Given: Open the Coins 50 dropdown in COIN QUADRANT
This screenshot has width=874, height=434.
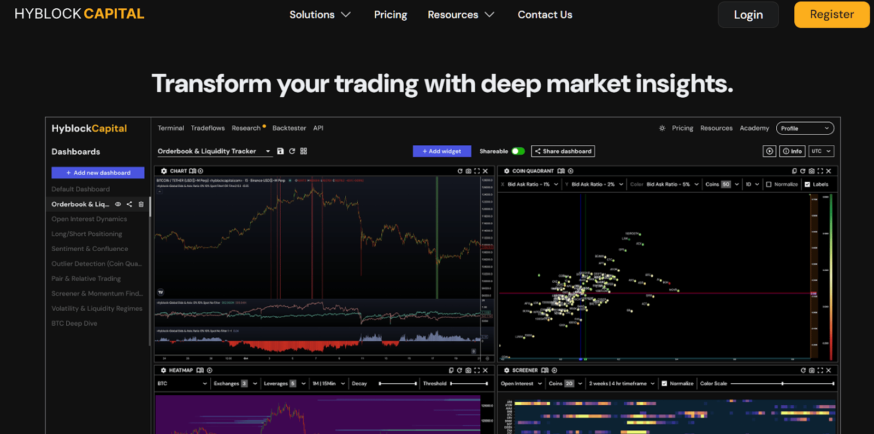Looking at the screenshot, I should pyautogui.click(x=722, y=185).
